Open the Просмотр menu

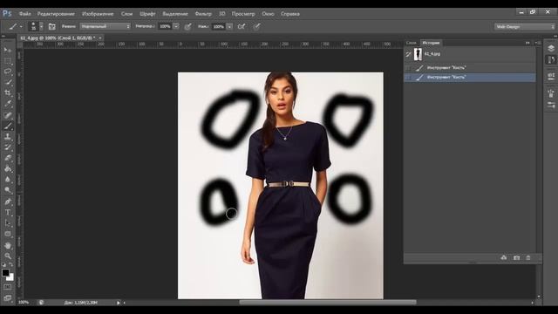(x=243, y=14)
